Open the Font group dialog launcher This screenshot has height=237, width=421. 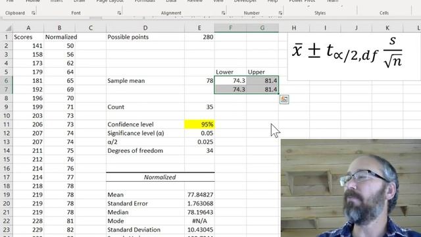119,13
